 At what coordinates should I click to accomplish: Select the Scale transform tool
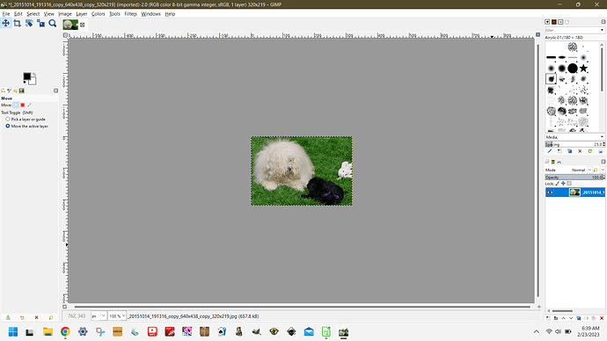pyautogui.click(x=40, y=24)
